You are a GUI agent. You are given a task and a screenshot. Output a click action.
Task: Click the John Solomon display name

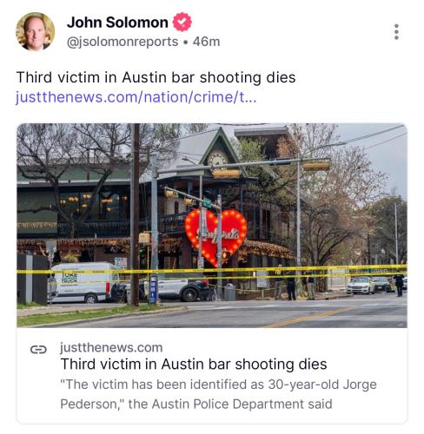pyautogui.click(x=117, y=23)
